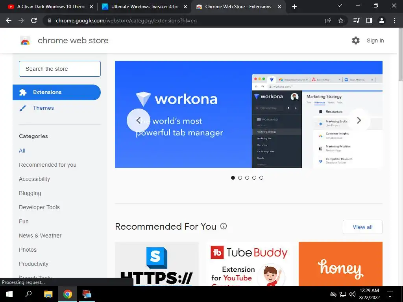Image resolution: width=403 pixels, height=302 pixels.
Task: Open the media controls icon
Action: click(x=356, y=20)
